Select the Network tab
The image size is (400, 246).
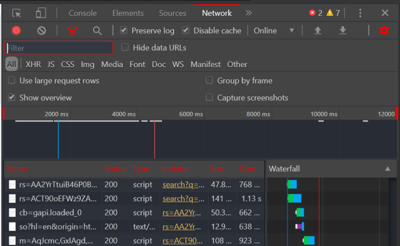coord(217,13)
